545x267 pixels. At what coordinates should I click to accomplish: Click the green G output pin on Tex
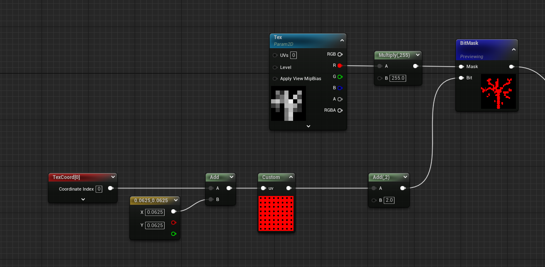pyautogui.click(x=340, y=77)
